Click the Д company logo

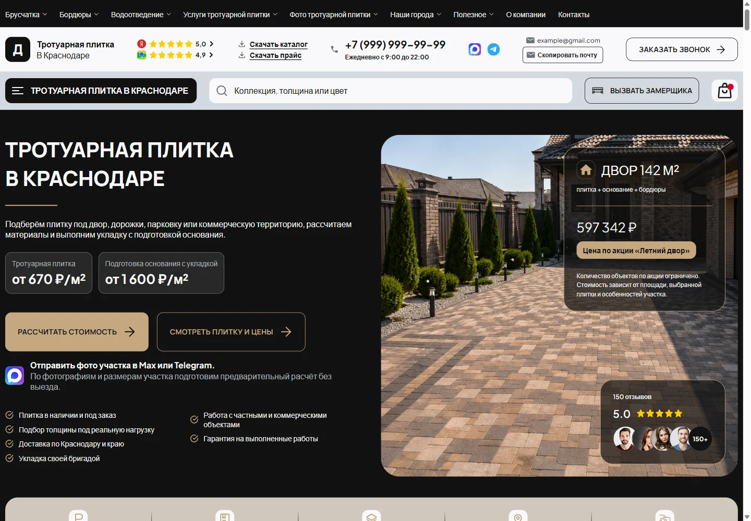(18, 49)
